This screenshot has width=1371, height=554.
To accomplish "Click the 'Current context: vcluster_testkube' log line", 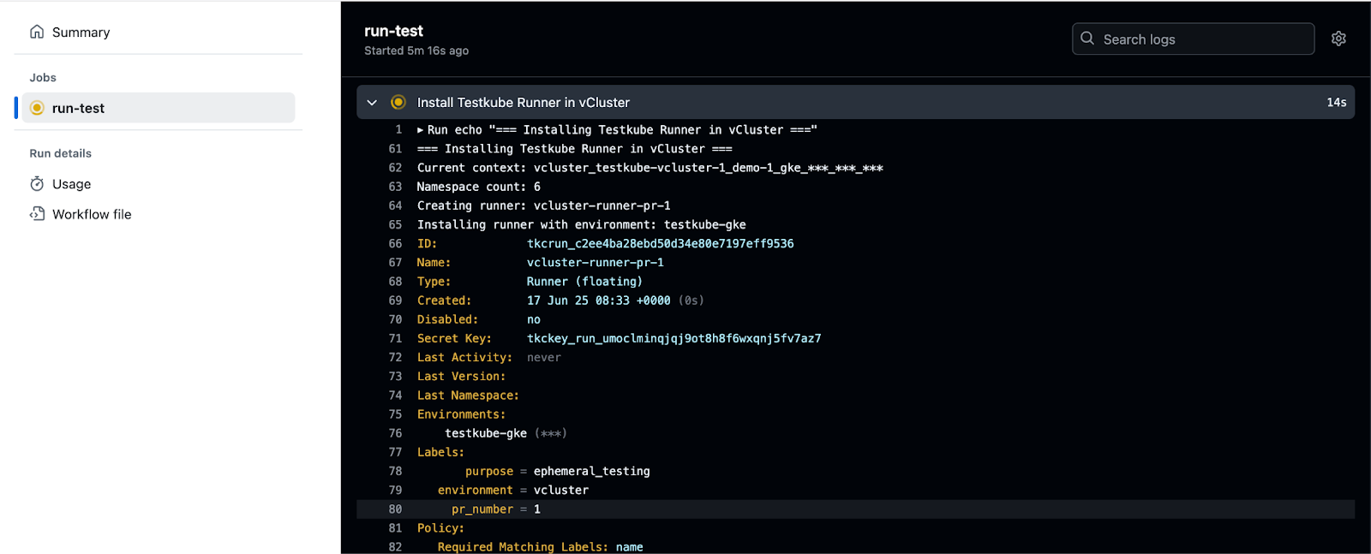I will point(650,168).
